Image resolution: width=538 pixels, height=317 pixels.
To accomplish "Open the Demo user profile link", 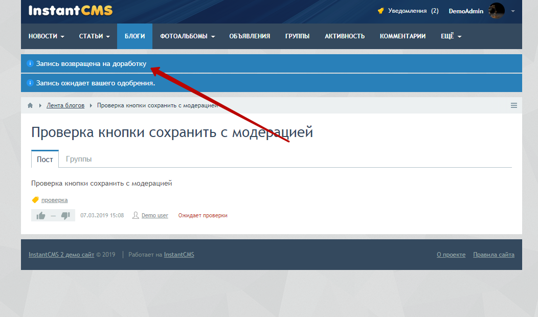I will (153, 215).
